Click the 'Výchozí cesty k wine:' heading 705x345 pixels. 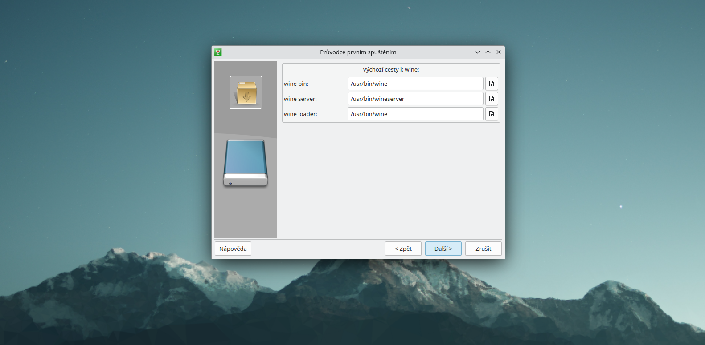(x=391, y=69)
